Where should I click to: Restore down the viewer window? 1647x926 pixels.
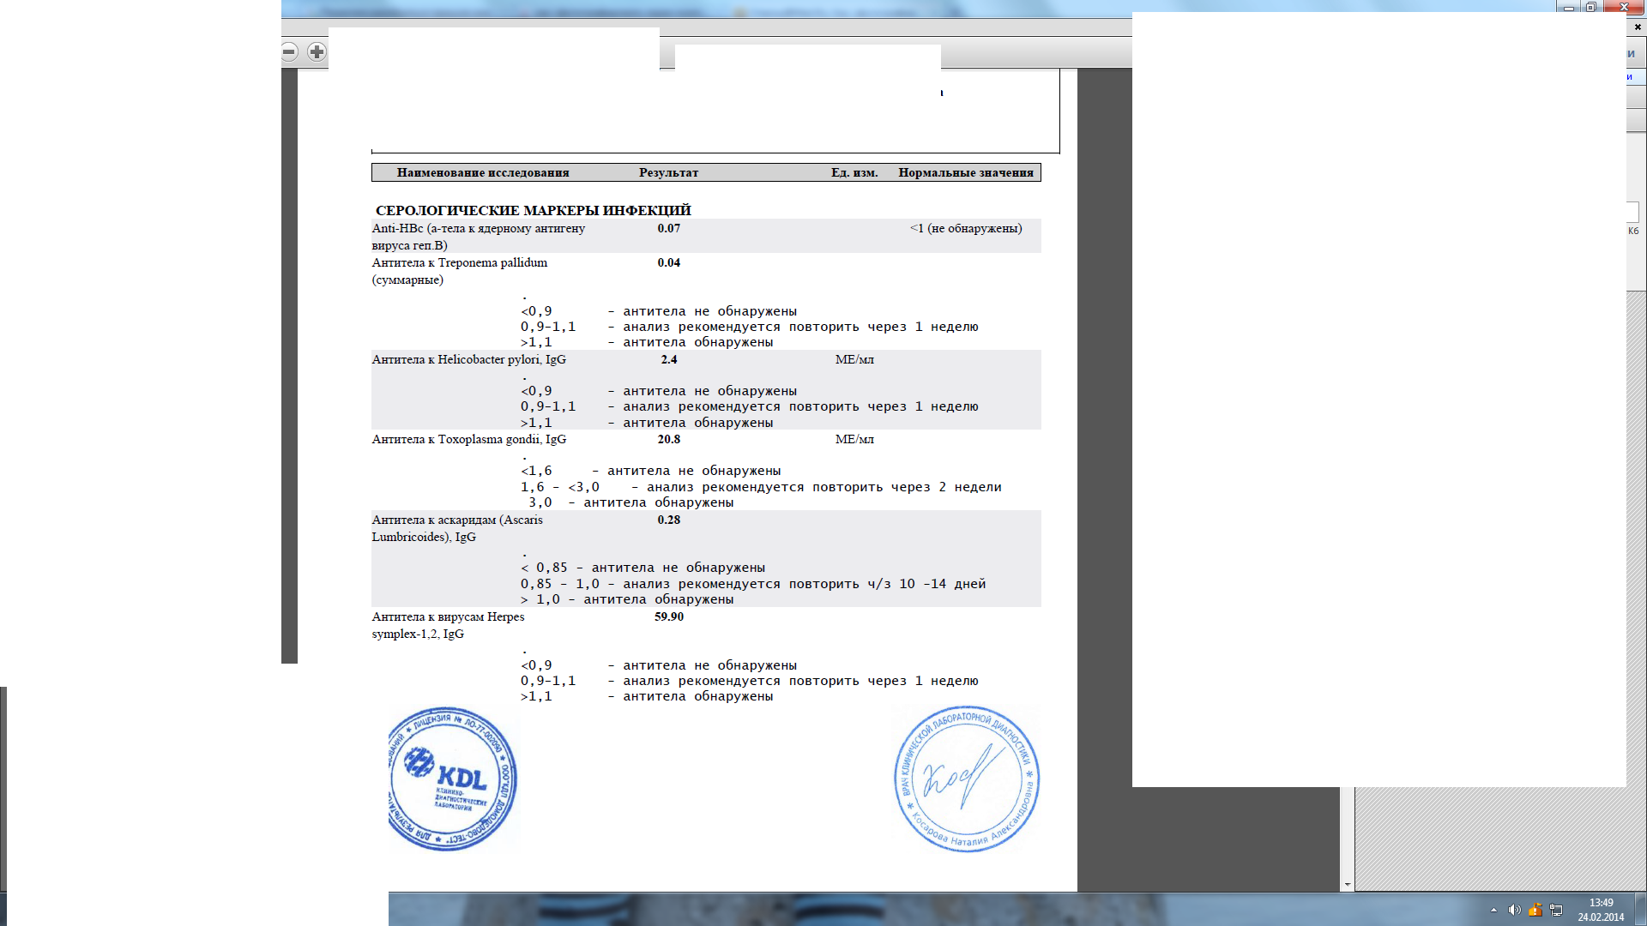pyautogui.click(x=1590, y=7)
